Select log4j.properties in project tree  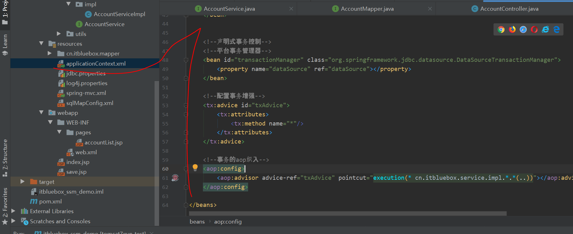pyautogui.click(x=87, y=83)
